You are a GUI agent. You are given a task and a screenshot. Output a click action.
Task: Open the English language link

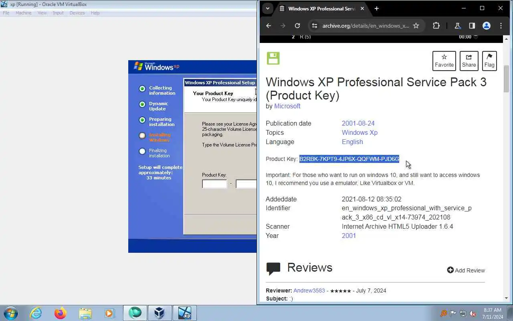tap(352, 142)
